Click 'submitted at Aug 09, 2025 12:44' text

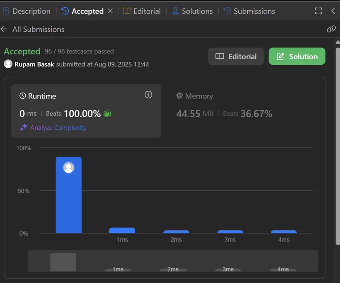coord(103,64)
